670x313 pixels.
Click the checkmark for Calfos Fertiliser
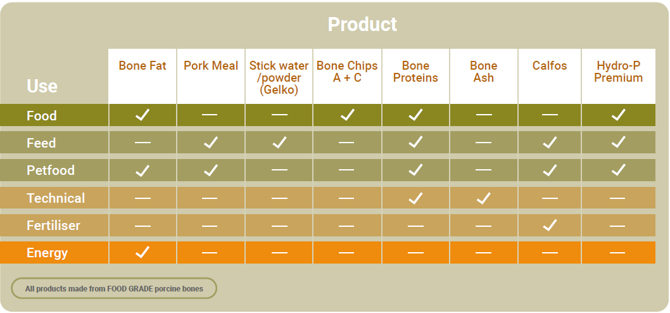pos(550,226)
